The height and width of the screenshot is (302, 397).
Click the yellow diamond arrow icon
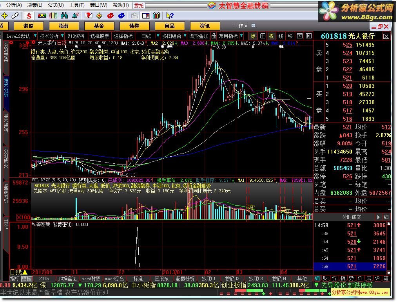click(99, 16)
